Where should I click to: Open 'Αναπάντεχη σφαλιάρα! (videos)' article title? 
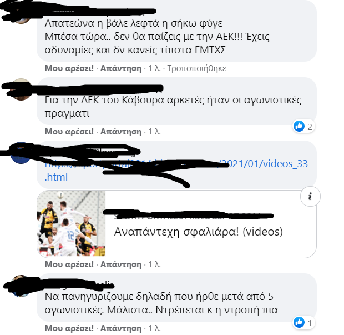pyautogui.click(x=198, y=232)
